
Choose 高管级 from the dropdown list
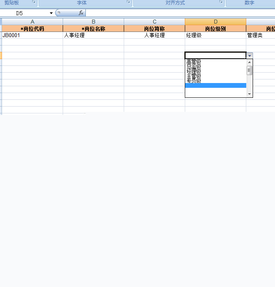[x=216, y=61]
